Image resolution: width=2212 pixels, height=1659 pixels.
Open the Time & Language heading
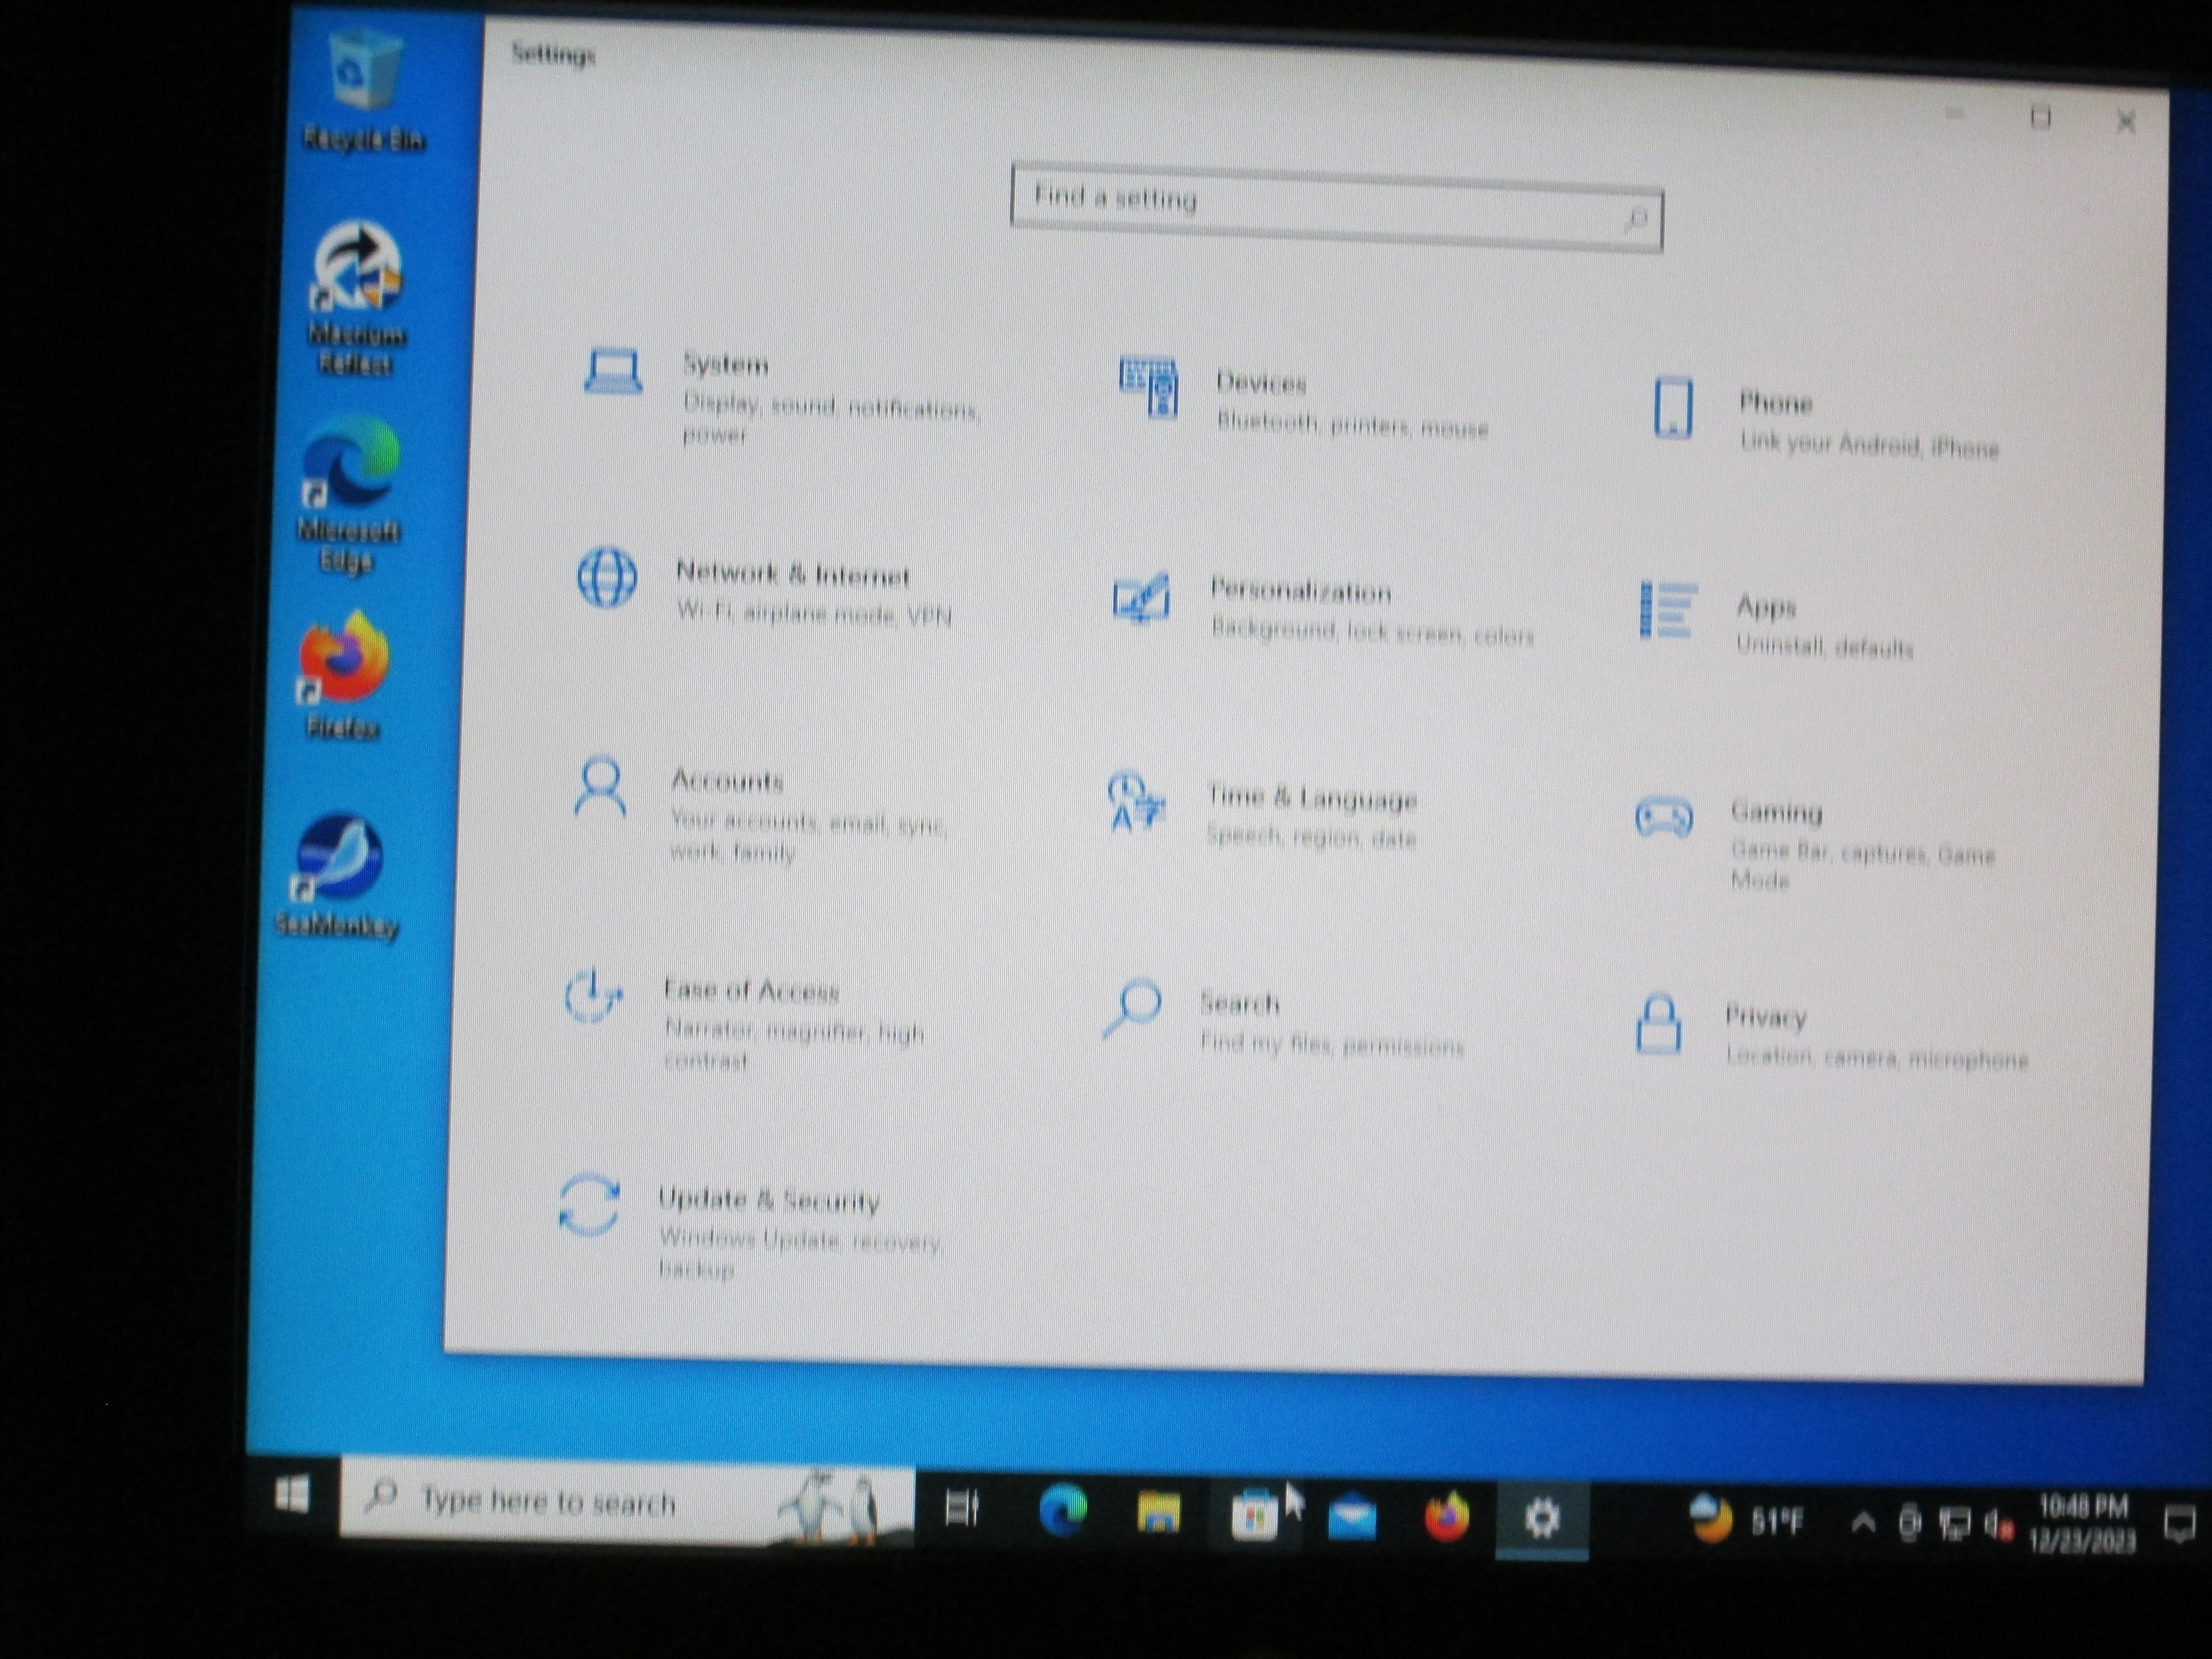point(1312,798)
